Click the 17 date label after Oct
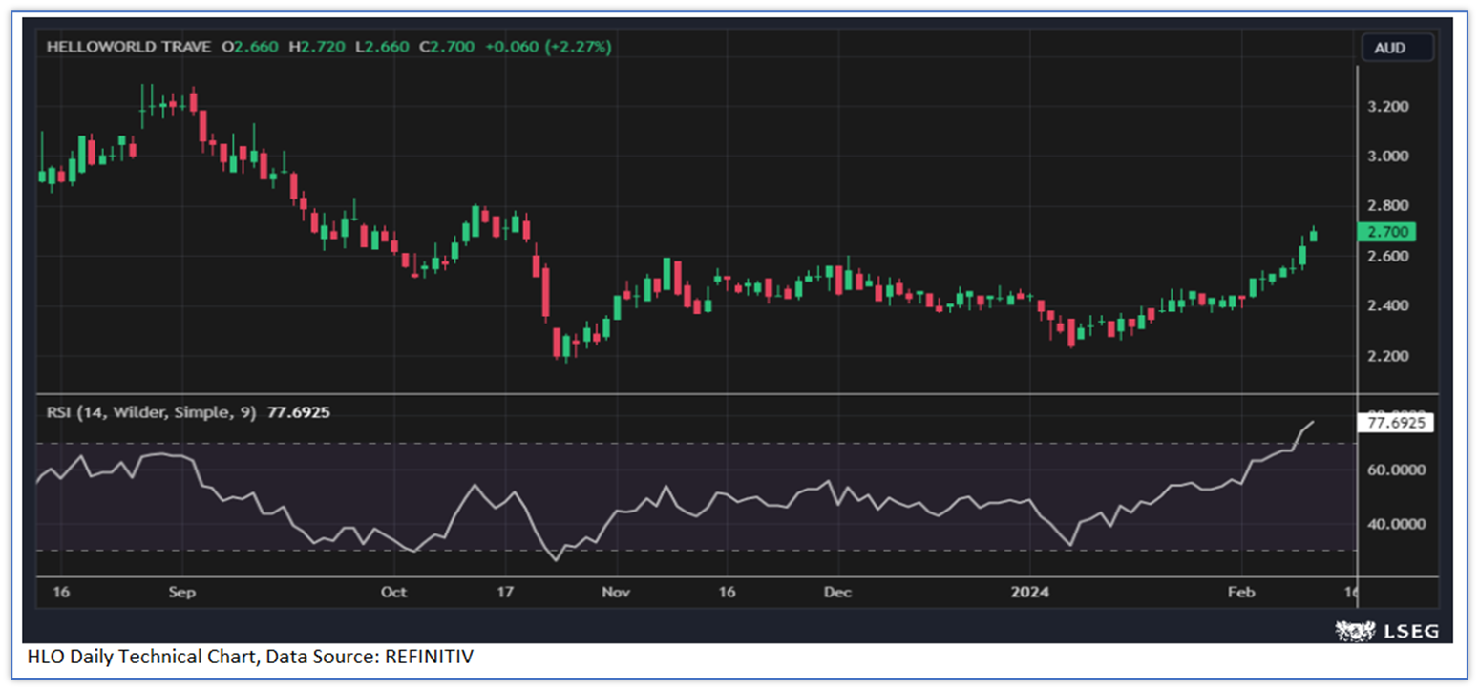The image size is (1479, 690). pyautogui.click(x=505, y=592)
